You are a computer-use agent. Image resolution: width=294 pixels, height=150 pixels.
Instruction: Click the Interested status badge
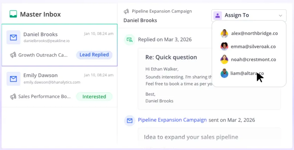click(94, 97)
